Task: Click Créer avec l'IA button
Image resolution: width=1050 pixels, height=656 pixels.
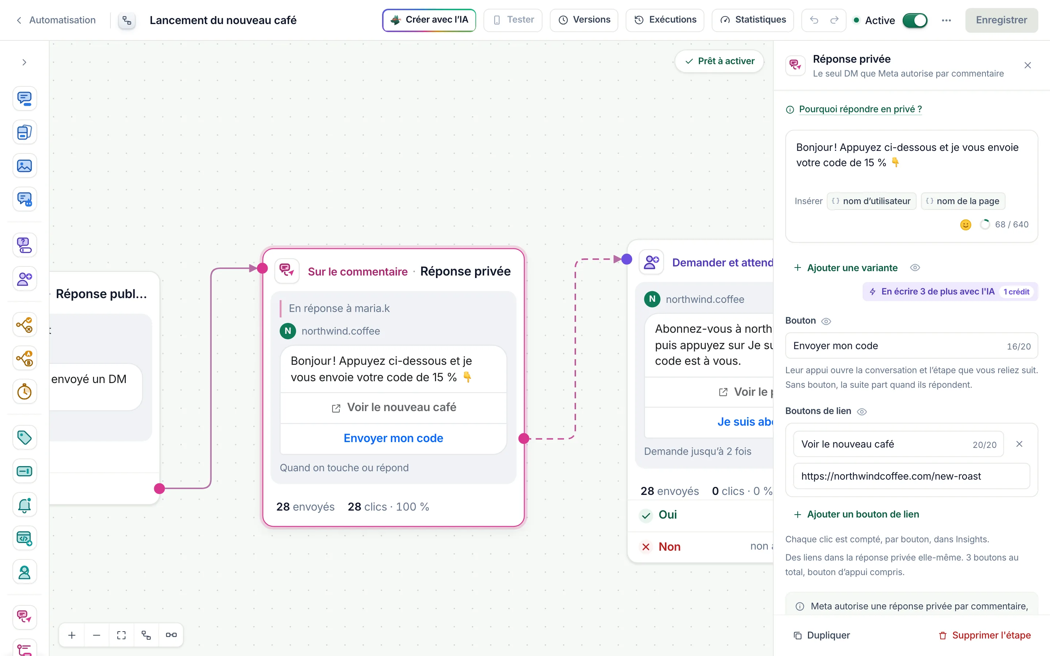Action: [x=429, y=20]
